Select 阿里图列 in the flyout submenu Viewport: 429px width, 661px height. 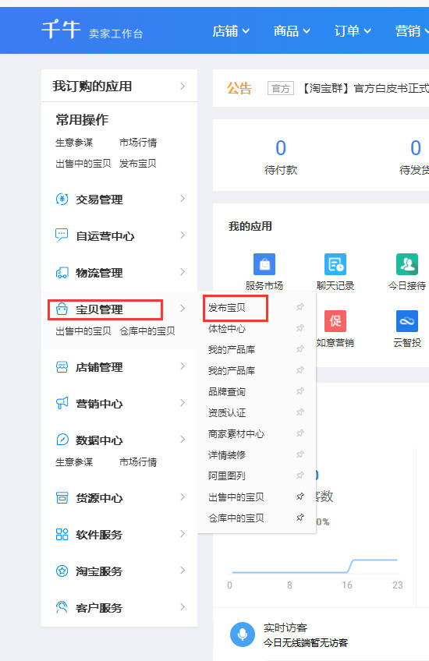227,476
